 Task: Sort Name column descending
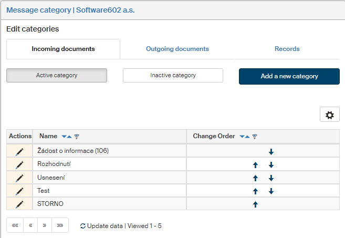(x=64, y=137)
